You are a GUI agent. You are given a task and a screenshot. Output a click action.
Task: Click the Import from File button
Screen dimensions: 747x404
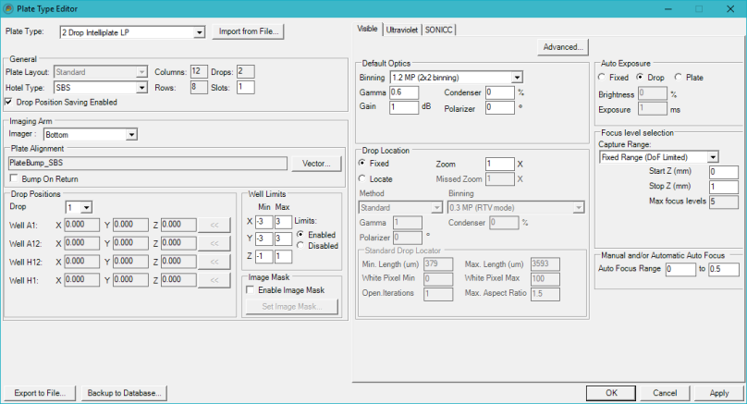[x=248, y=31]
